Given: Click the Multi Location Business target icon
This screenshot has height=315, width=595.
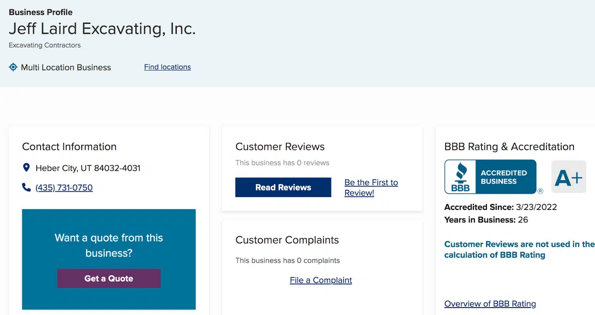Looking at the screenshot, I should 13,67.
